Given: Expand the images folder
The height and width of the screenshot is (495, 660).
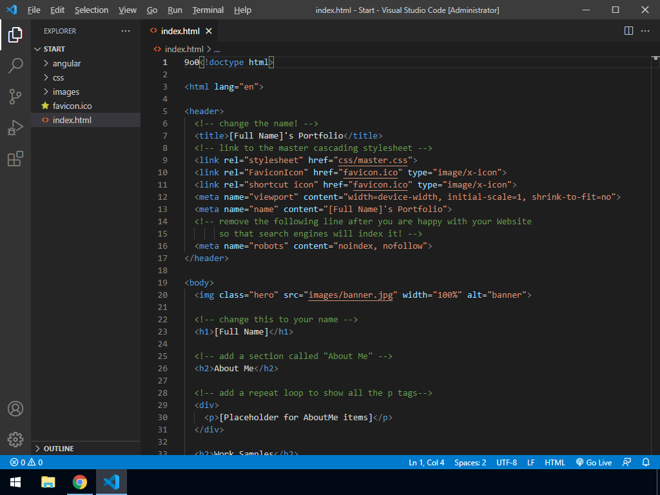Looking at the screenshot, I should (x=66, y=92).
